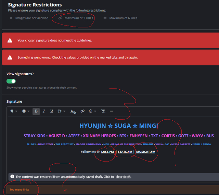Click the 'Maximum of 6 lines' restriction text

click(x=123, y=18)
